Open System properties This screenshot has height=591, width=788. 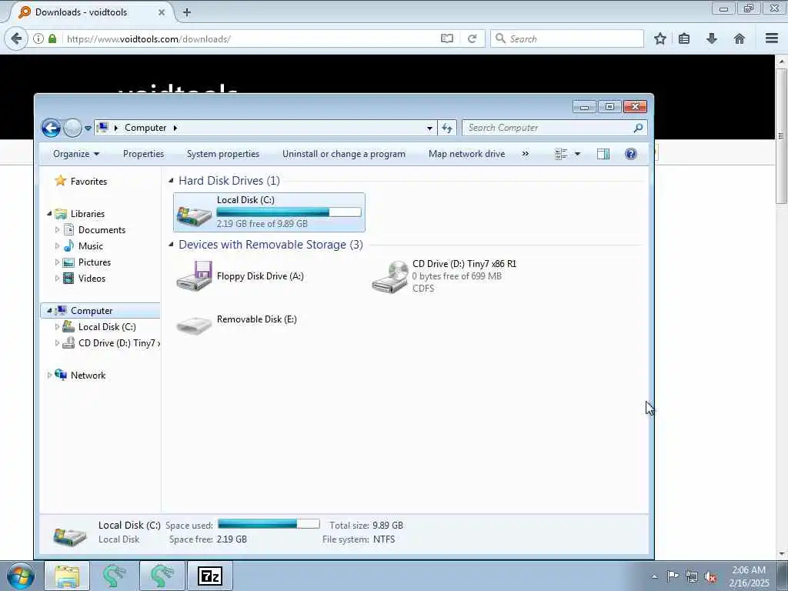(223, 154)
